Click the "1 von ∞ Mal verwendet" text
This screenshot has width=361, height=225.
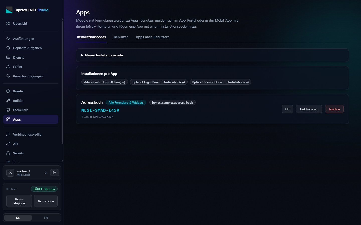97,117
